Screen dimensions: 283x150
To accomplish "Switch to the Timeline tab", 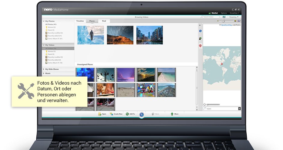I will tap(80, 21).
